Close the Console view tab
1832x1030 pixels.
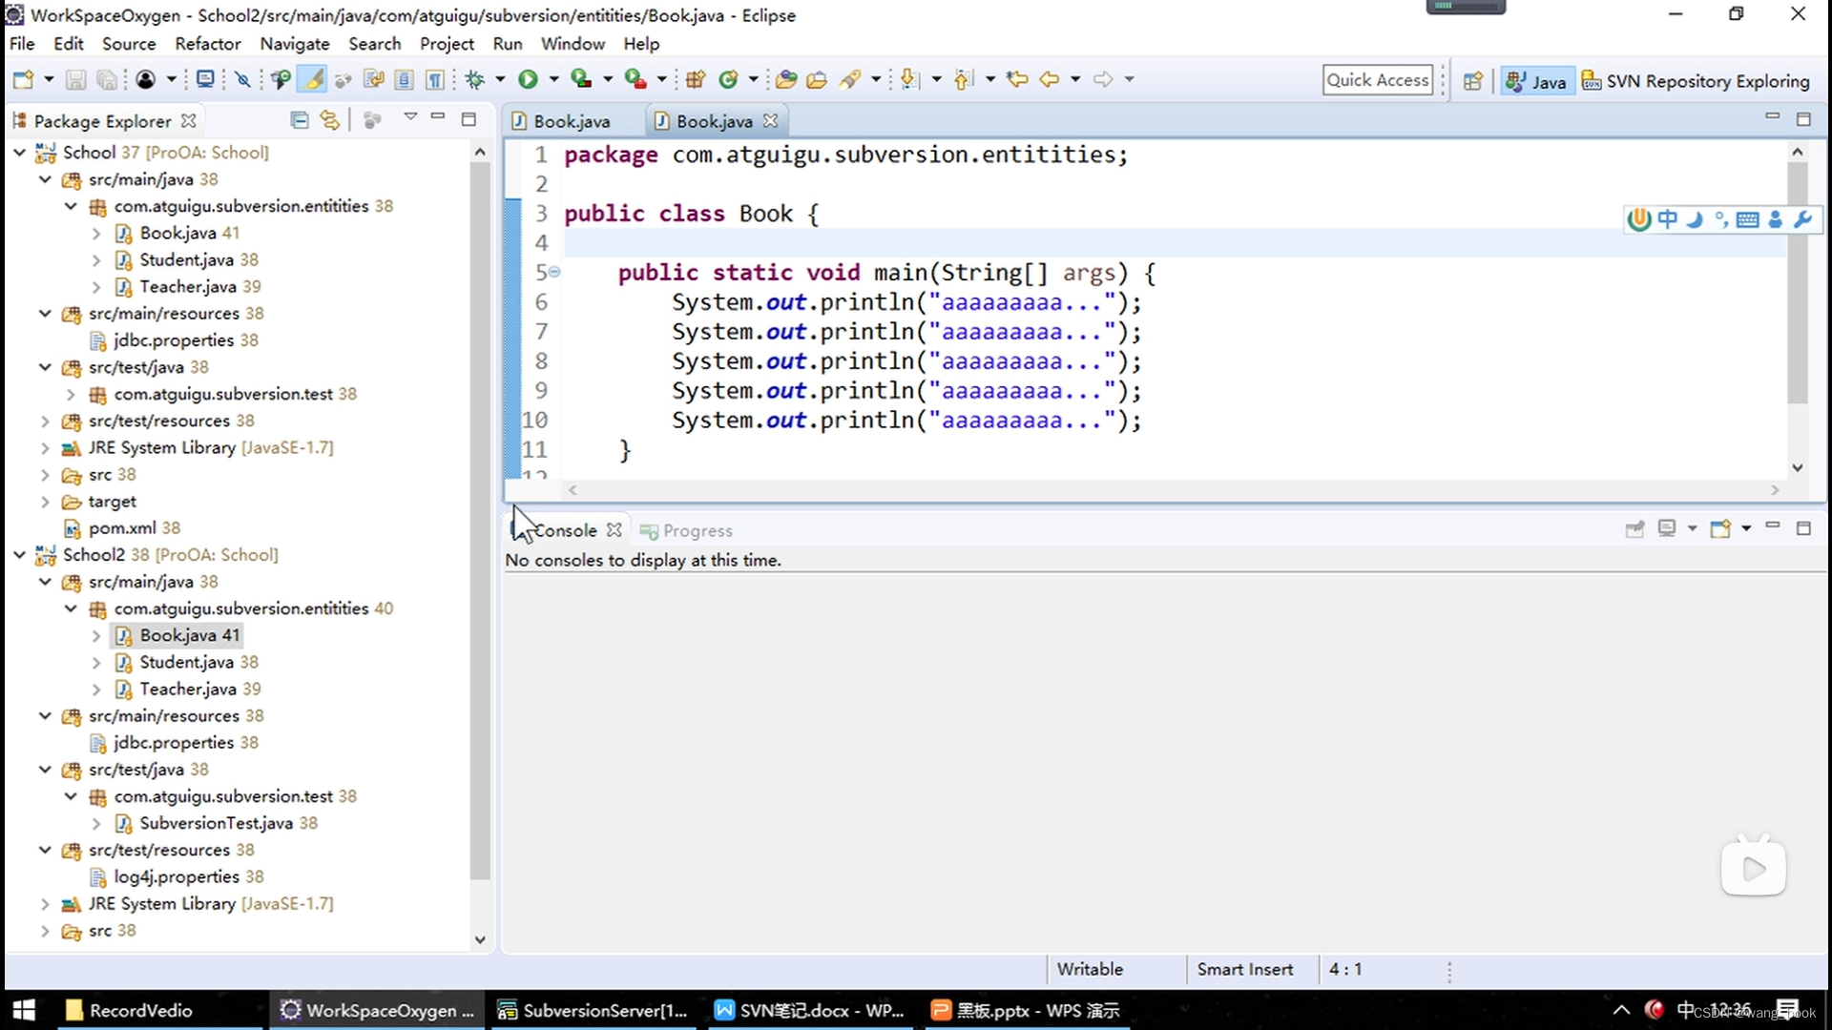[x=614, y=530]
